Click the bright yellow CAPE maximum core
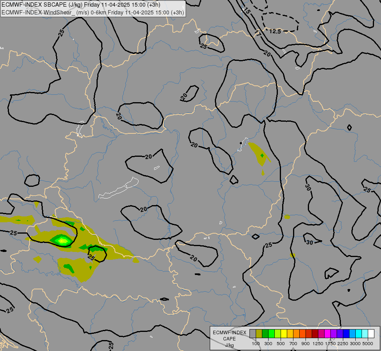Viewport: 381px width, 351px height. pyautogui.click(x=63, y=241)
